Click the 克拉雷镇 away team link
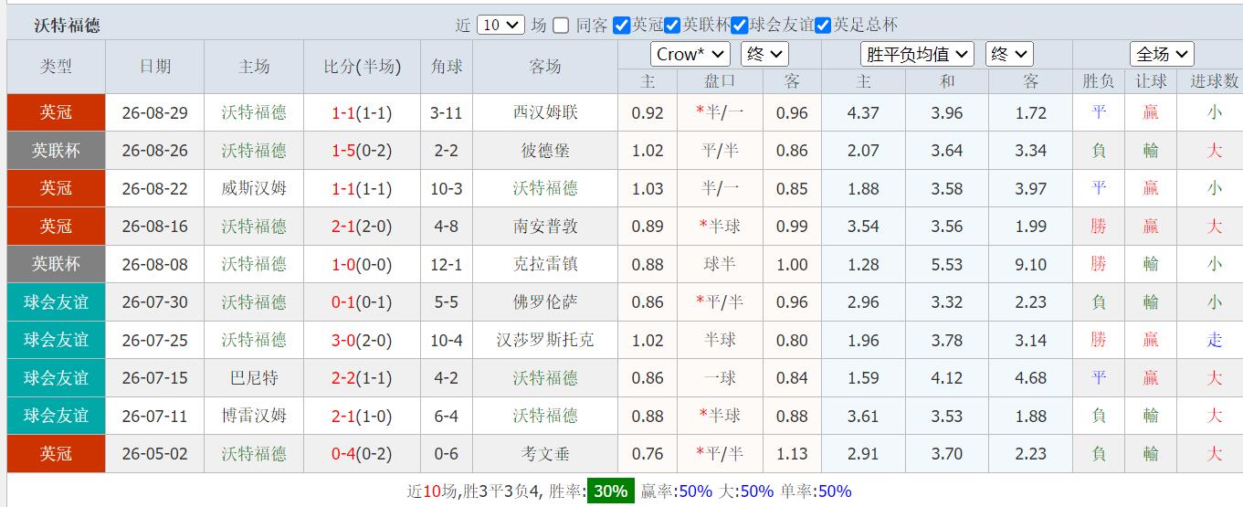This screenshot has width=1243, height=507. (545, 265)
